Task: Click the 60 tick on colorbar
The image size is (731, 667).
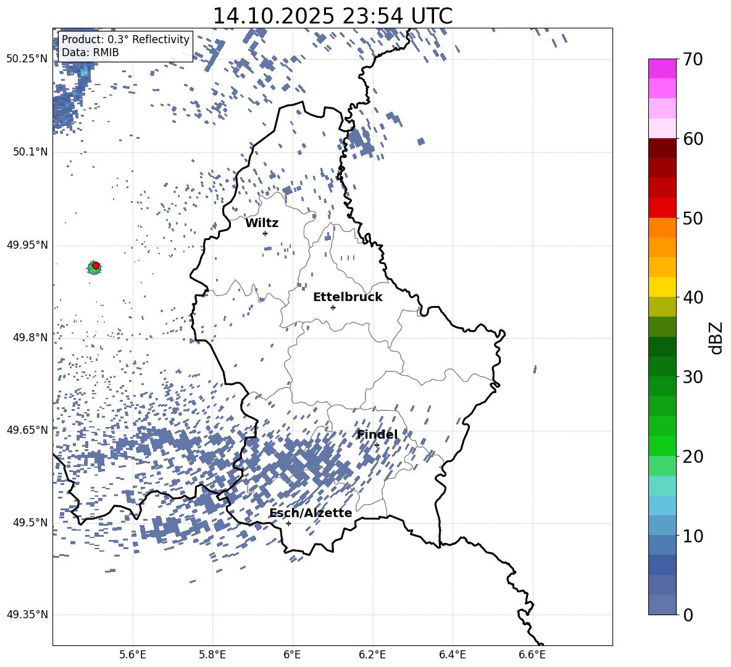Action: [x=693, y=139]
